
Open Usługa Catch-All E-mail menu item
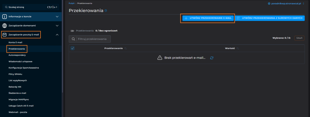(x=21, y=106)
